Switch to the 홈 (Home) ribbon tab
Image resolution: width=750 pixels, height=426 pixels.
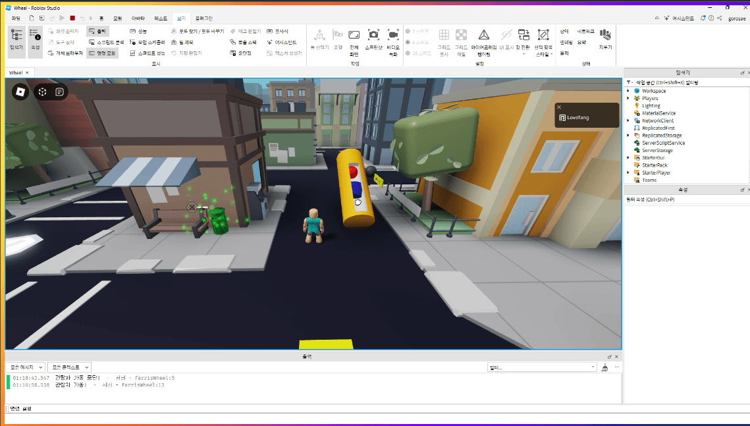click(101, 18)
